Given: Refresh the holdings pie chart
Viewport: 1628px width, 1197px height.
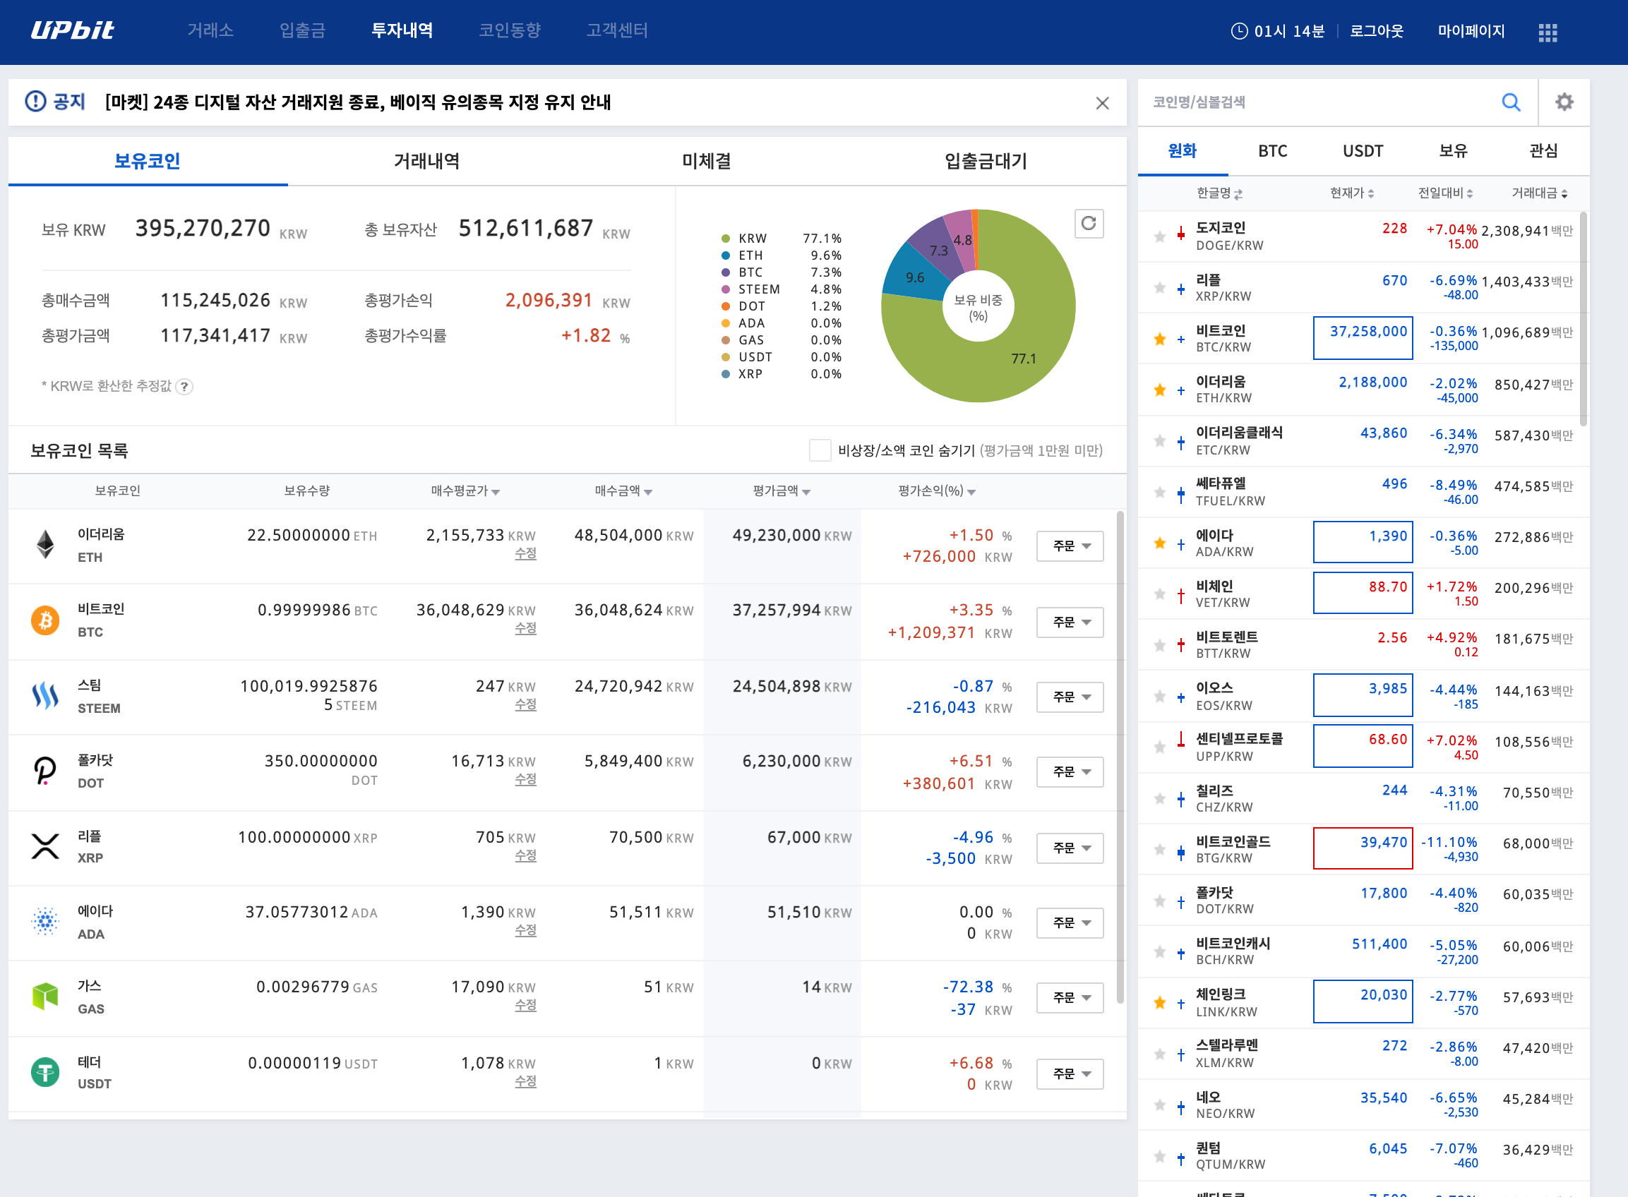Looking at the screenshot, I should pyautogui.click(x=1088, y=224).
